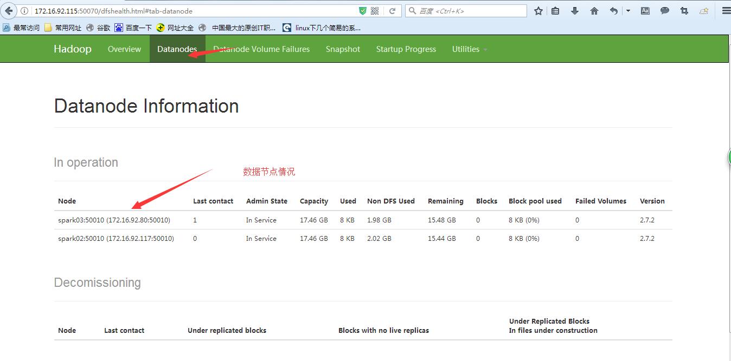Click the Version column header
Viewport: 731px width, 361px height.
(x=652, y=201)
